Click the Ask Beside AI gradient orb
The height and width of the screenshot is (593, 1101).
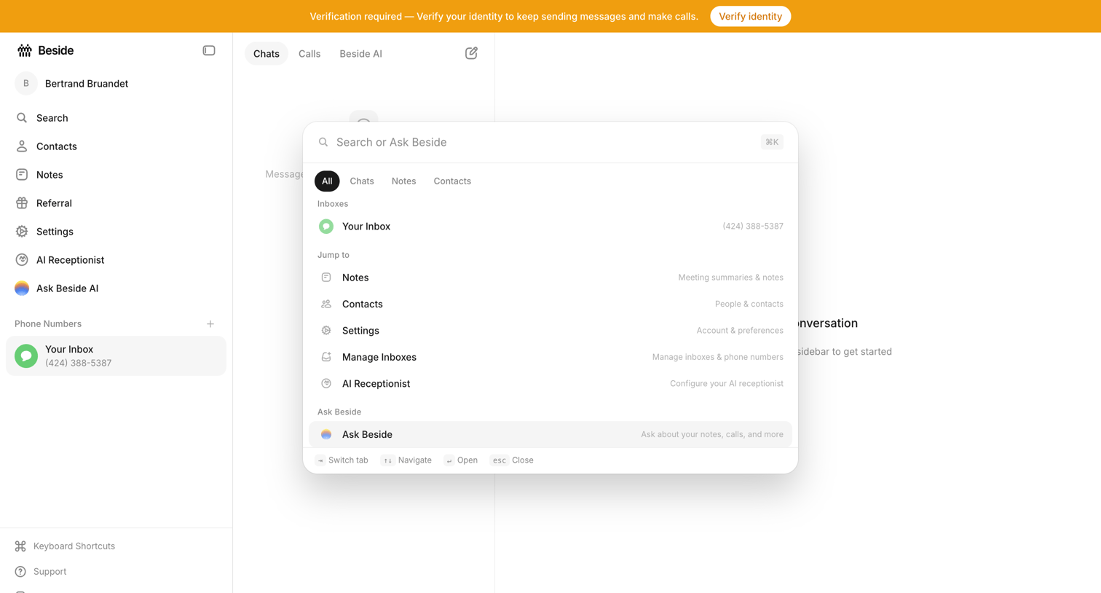pos(22,288)
